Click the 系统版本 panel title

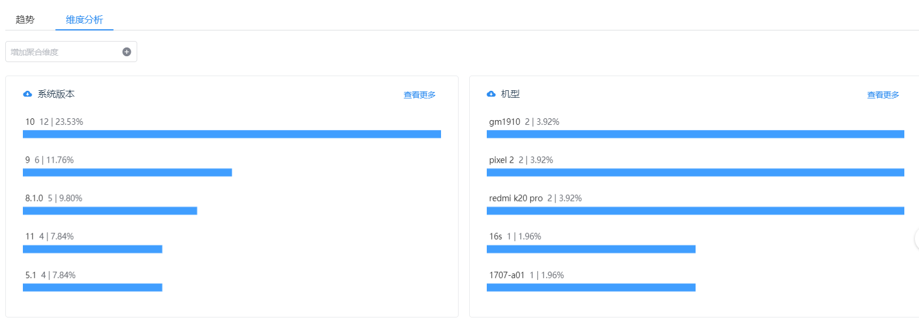point(56,94)
